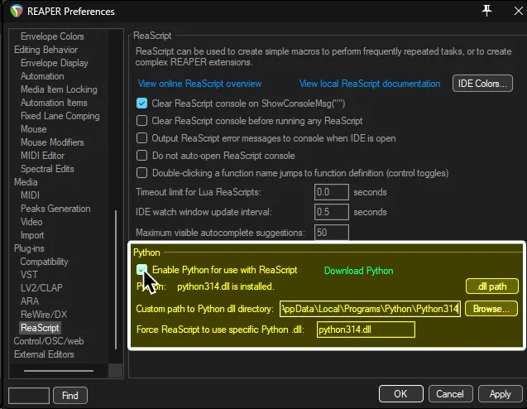Select VST plug-in settings

(x=29, y=275)
